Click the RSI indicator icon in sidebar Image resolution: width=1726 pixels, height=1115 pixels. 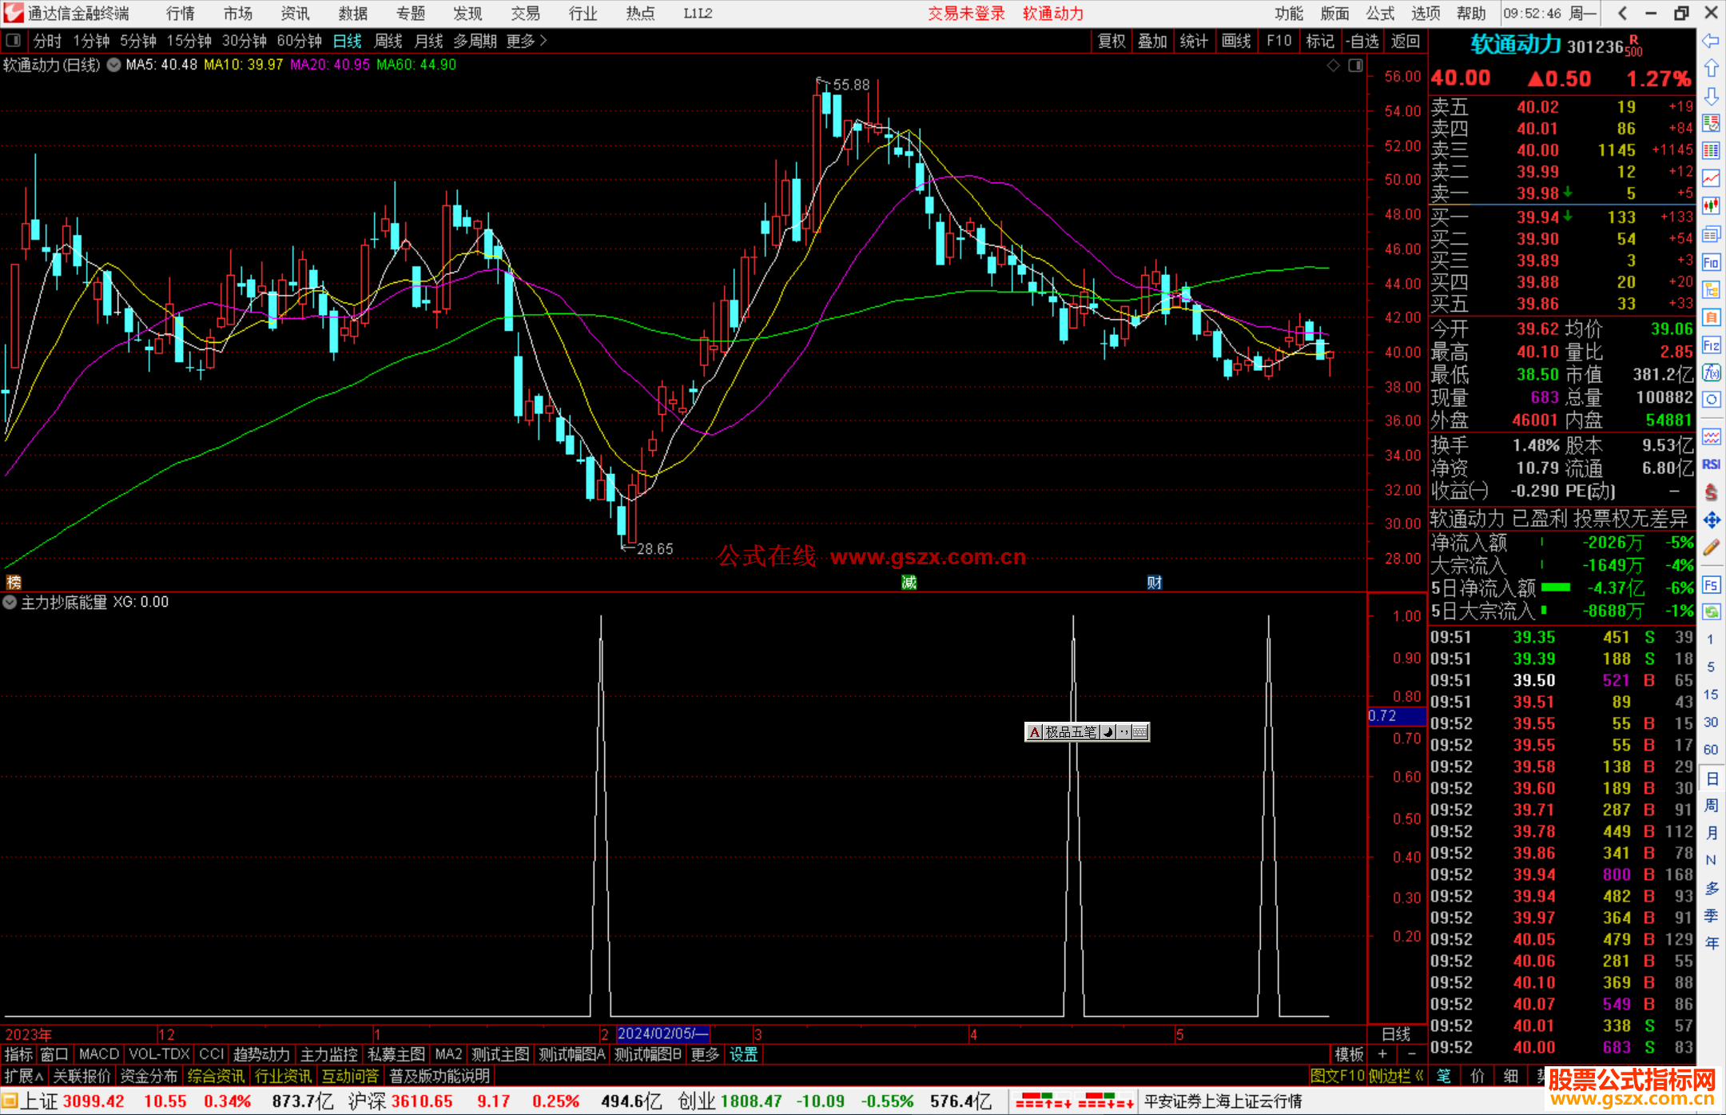[1711, 464]
